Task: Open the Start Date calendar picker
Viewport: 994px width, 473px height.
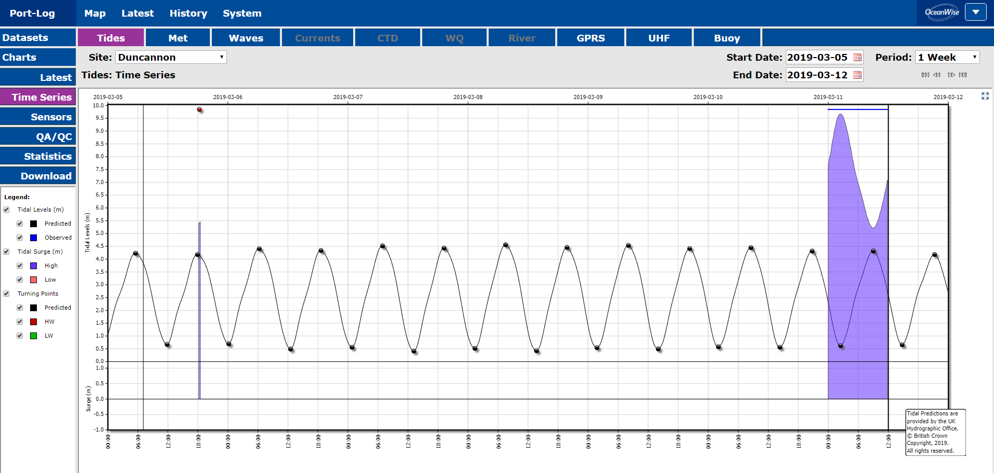Action: pos(857,58)
